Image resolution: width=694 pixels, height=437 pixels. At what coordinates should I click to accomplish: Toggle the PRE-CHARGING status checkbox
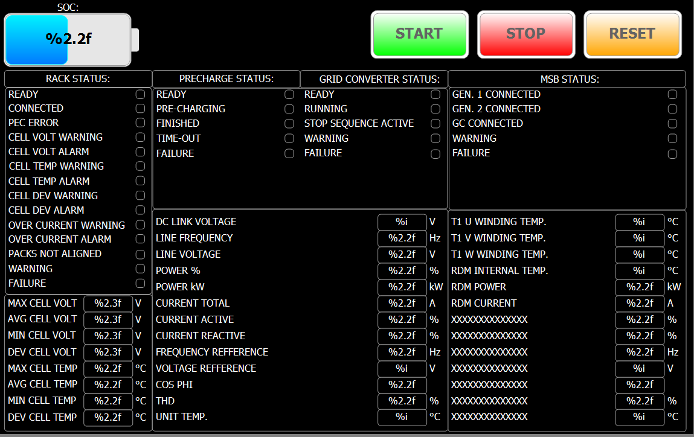point(289,109)
